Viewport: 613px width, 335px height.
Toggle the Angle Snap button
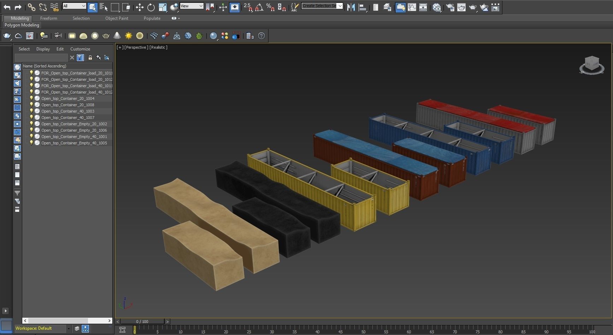259,7
